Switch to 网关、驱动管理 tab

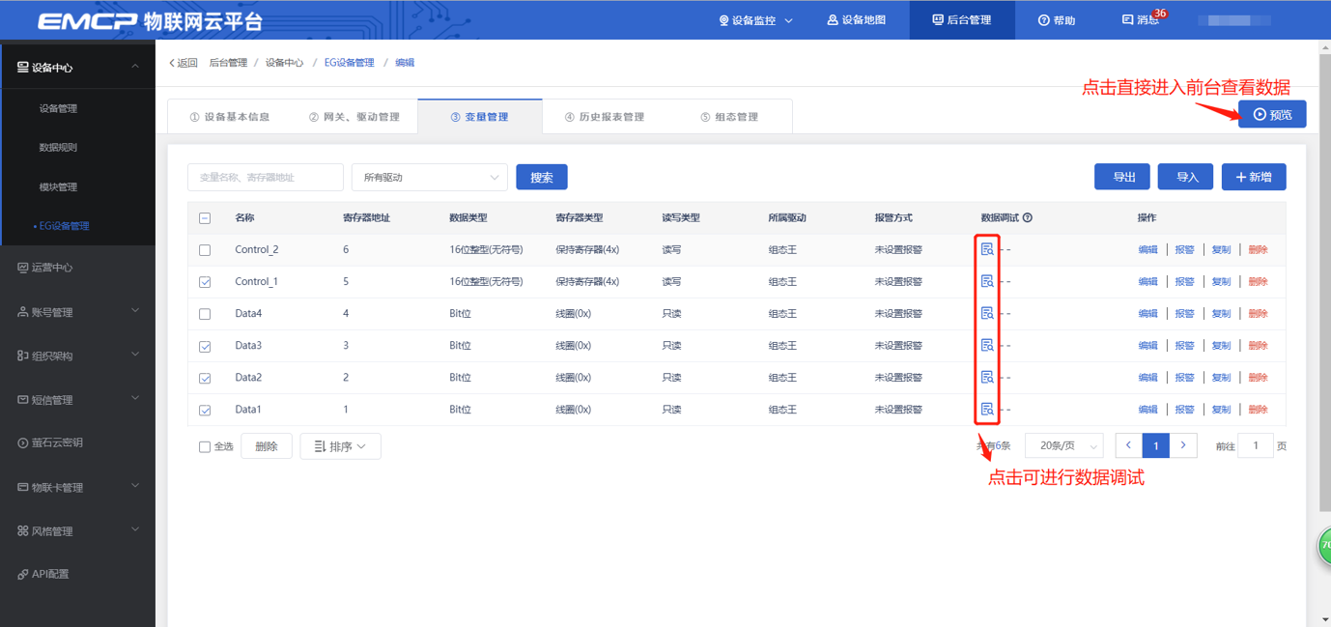[x=354, y=117]
